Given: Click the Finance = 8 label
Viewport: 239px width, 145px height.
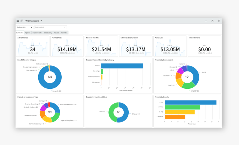Looking at the screenshot, I should (x=173, y=67).
